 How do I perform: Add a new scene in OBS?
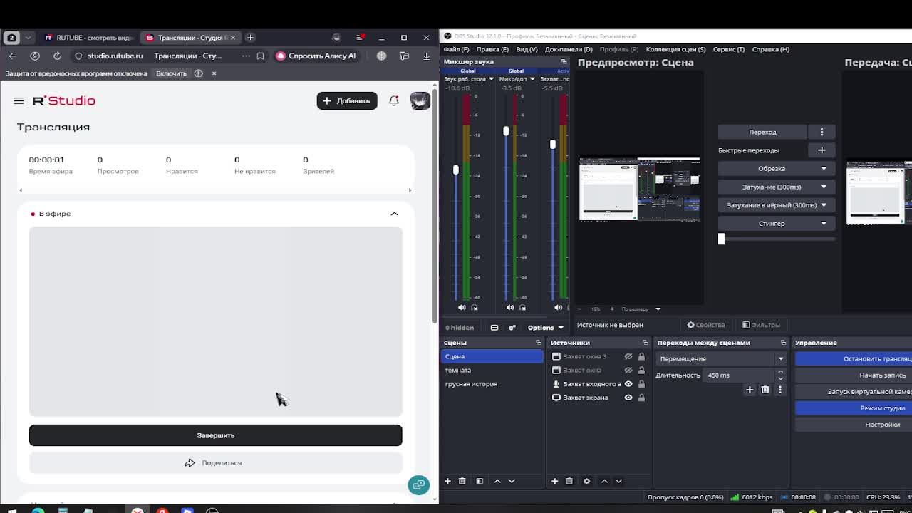coord(447,481)
